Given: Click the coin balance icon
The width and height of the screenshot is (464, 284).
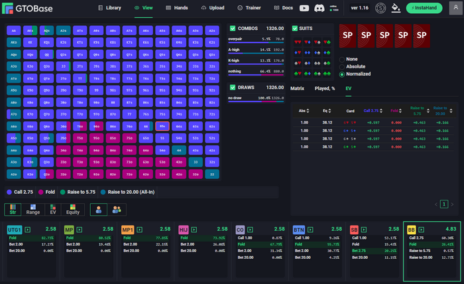Looking at the screenshot, I should coord(380,8).
